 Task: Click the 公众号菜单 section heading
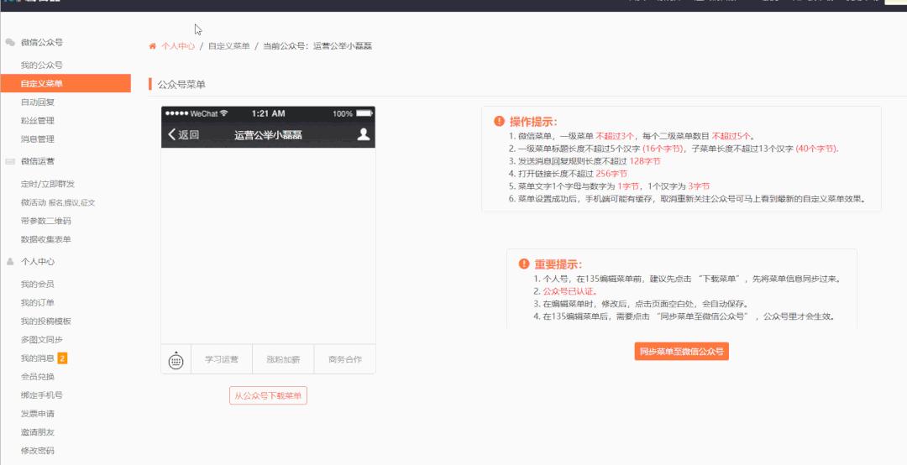coord(181,85)
